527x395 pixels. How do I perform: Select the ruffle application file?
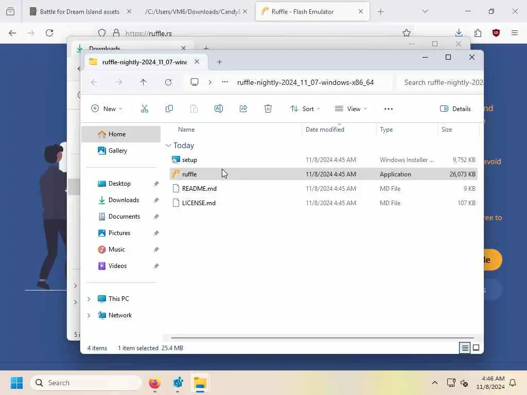click(x=323, y=174)
